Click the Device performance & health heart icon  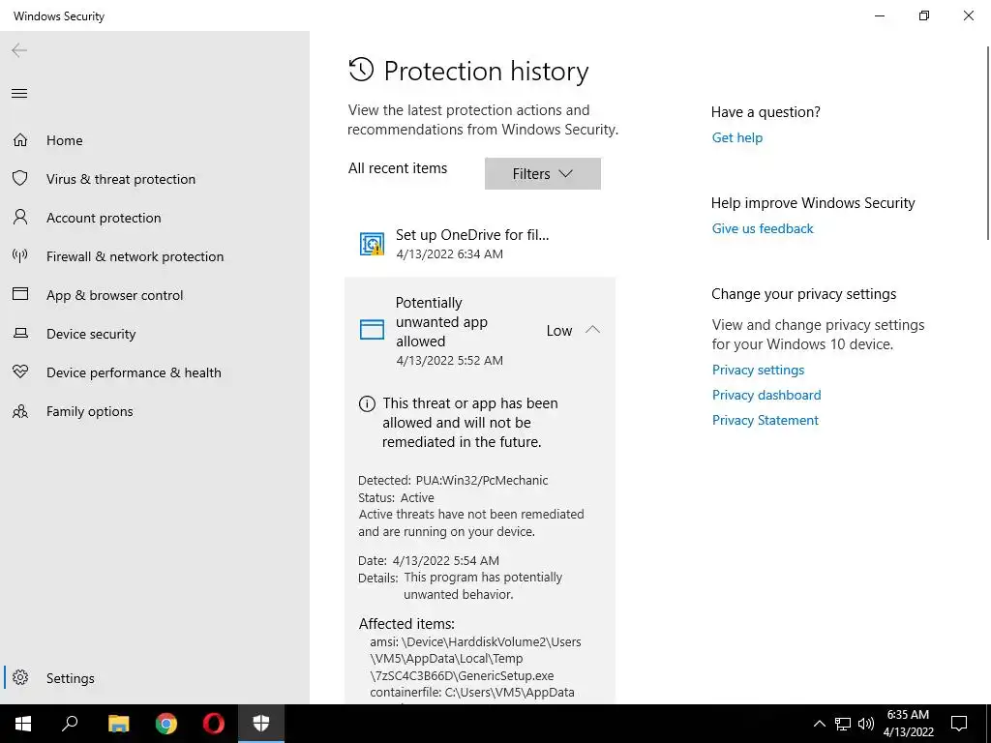(20, 372)
